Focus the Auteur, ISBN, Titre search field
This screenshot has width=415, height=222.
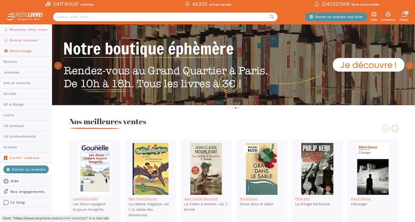coord(161,17)
